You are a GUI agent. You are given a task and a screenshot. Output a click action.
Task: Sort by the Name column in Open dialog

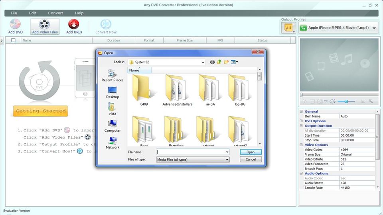point(139,70)
